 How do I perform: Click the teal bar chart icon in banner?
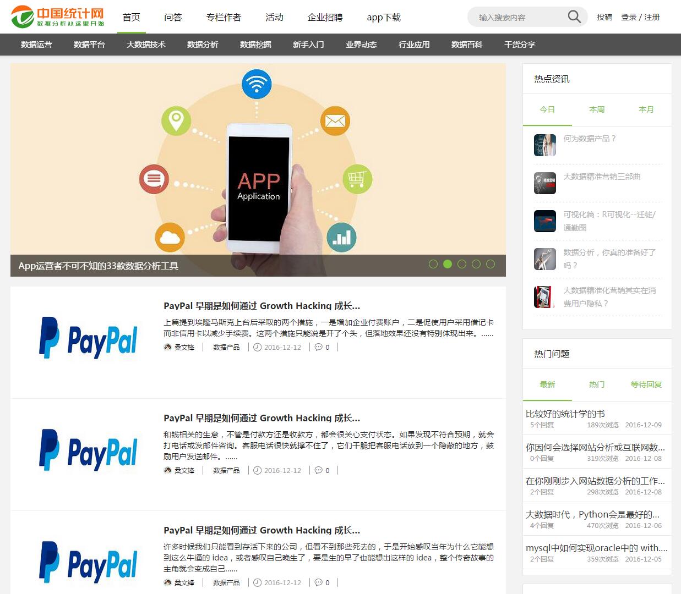pyautogui.click(x=342, y=237)
